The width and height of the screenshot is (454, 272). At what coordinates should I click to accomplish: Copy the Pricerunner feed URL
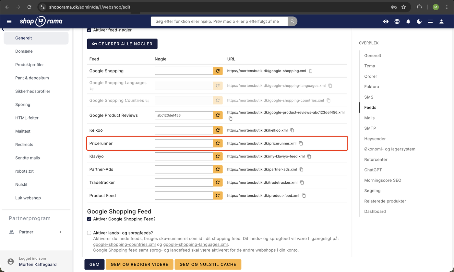pyautogui.click(x=301, y=143)
